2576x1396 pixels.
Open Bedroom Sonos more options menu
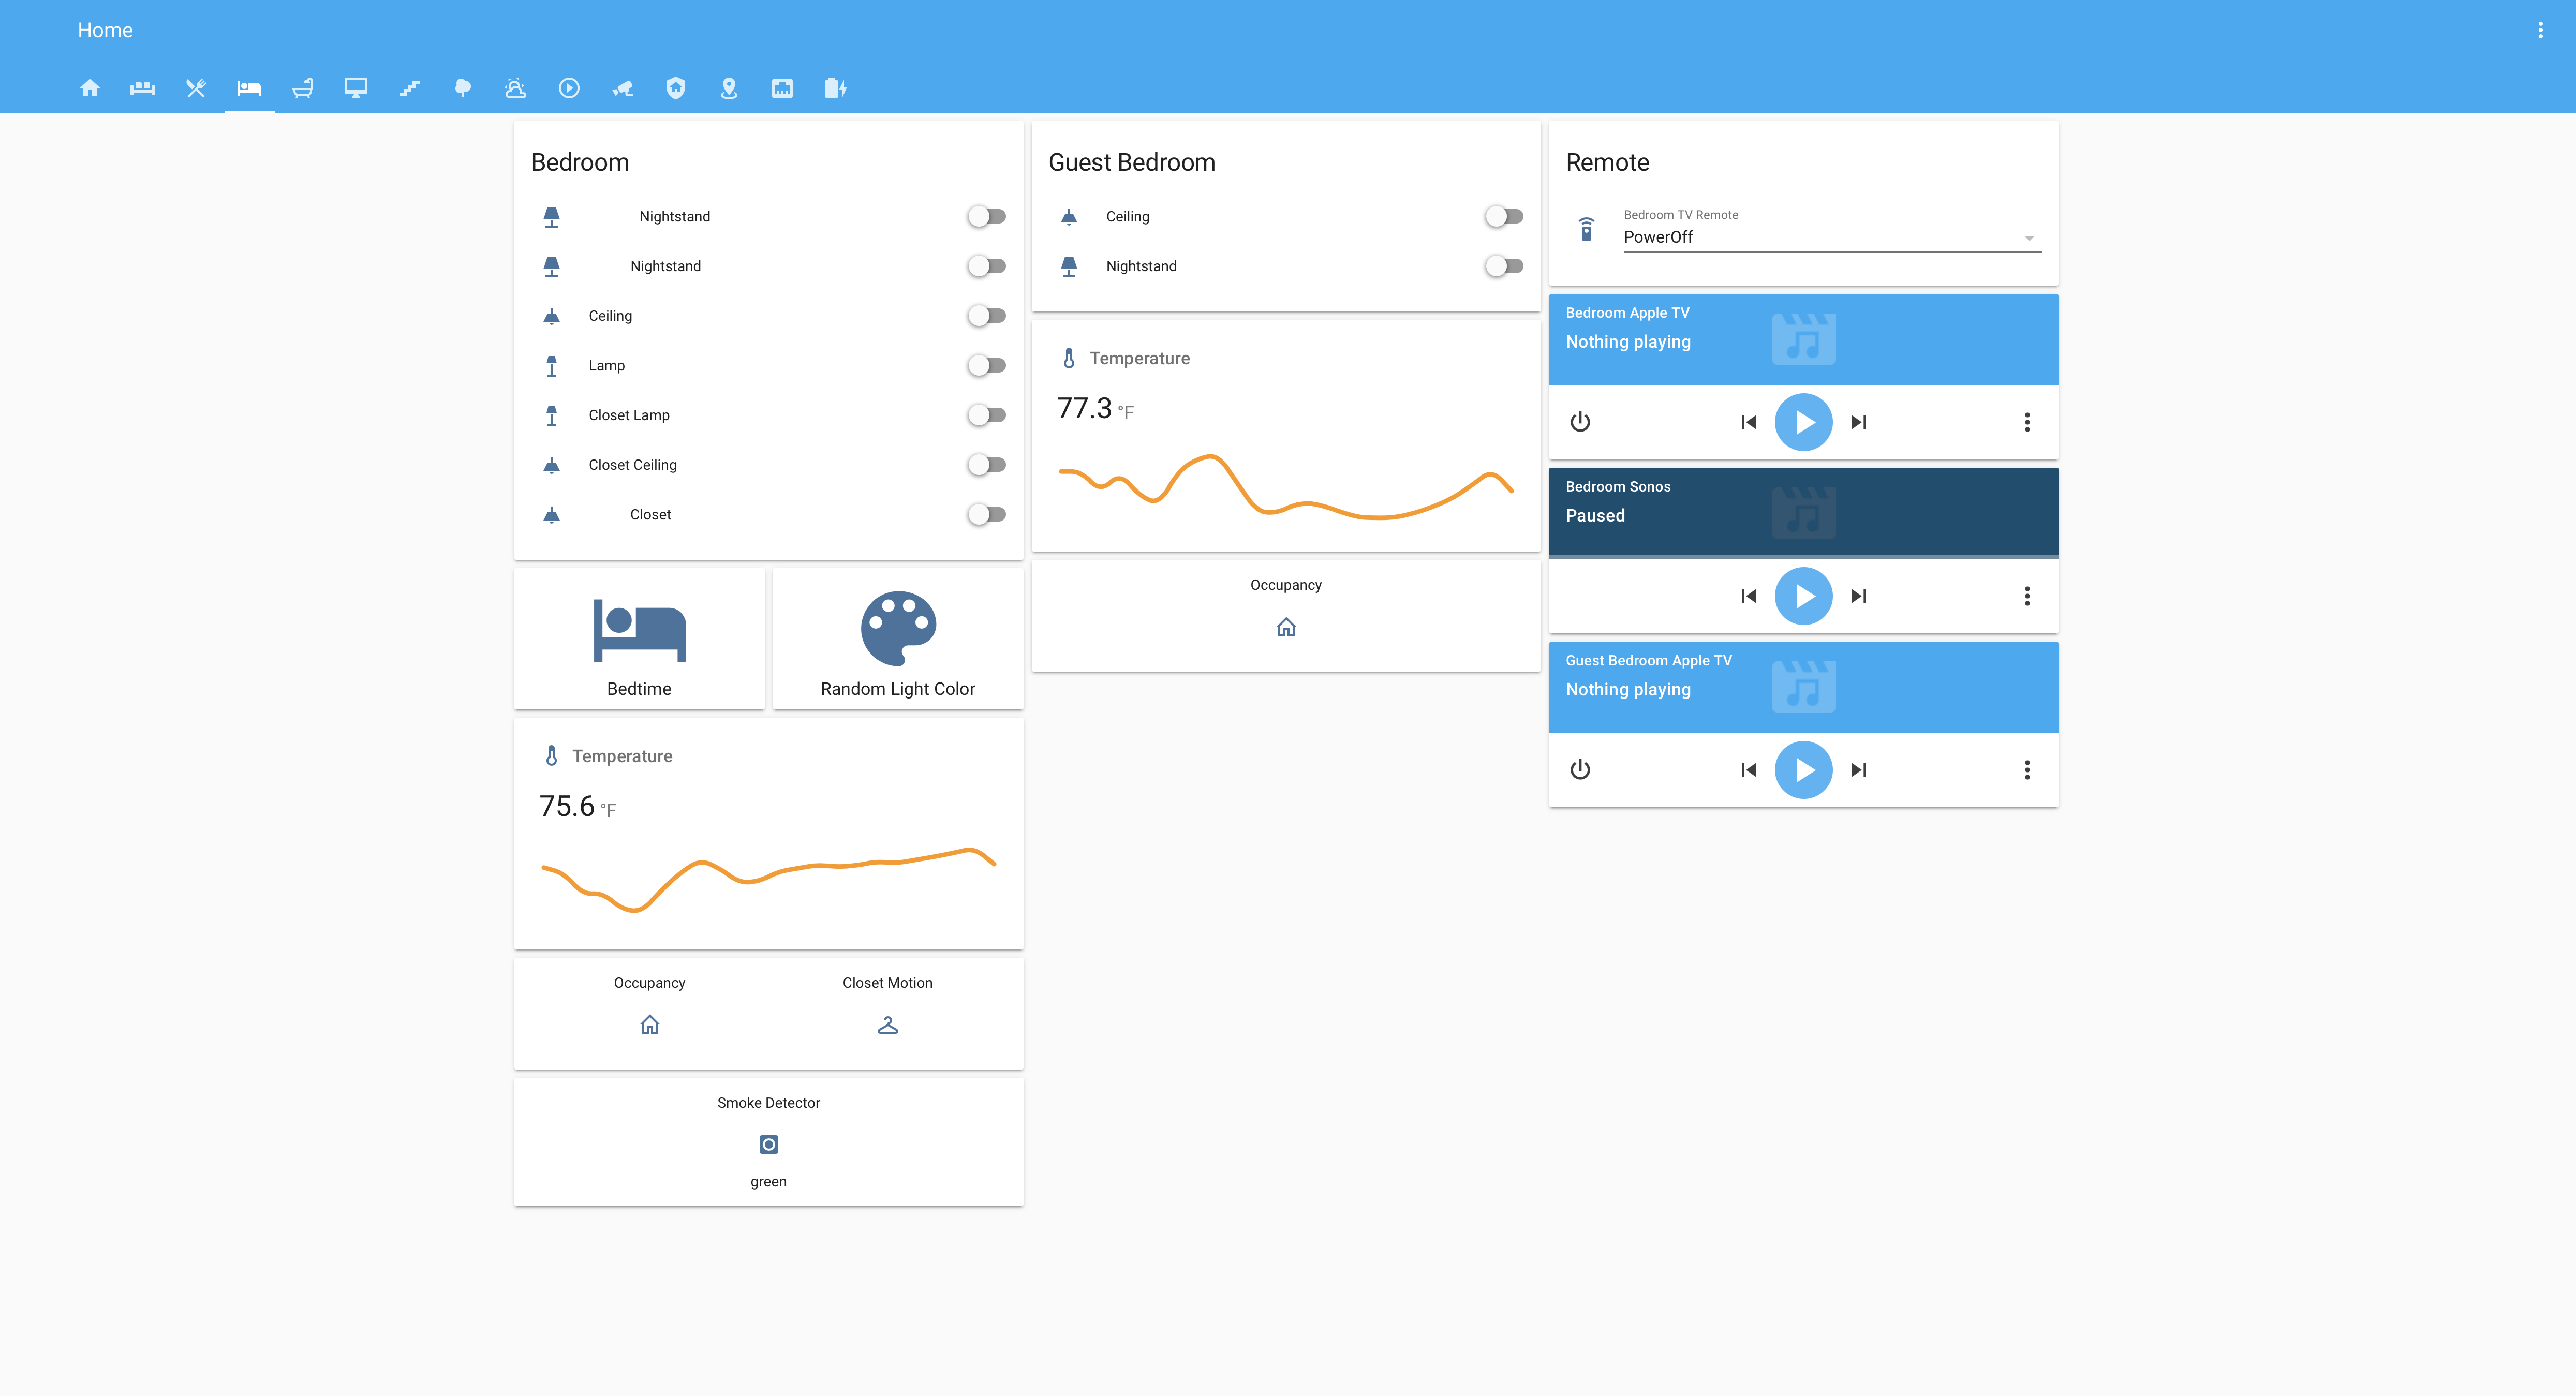pos(2027,596)
